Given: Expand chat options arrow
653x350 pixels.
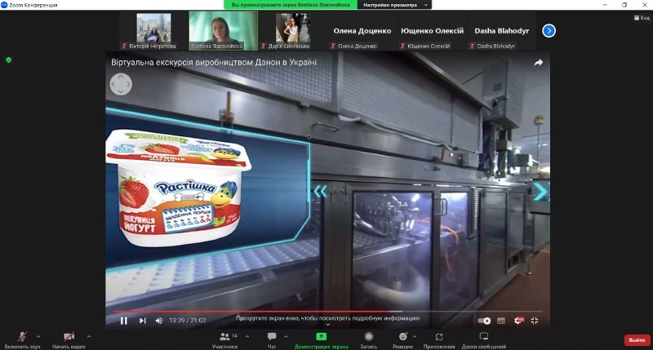Looking at the screenshot, I should 286,336.
